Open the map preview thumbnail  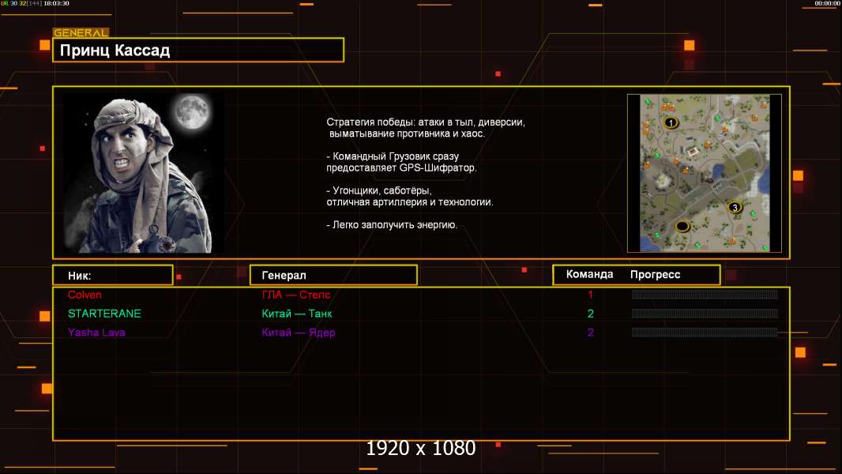(x=705, y=173)
